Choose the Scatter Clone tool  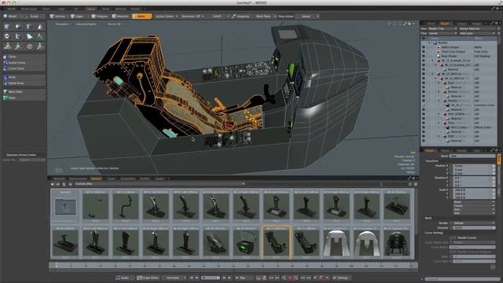24,63
